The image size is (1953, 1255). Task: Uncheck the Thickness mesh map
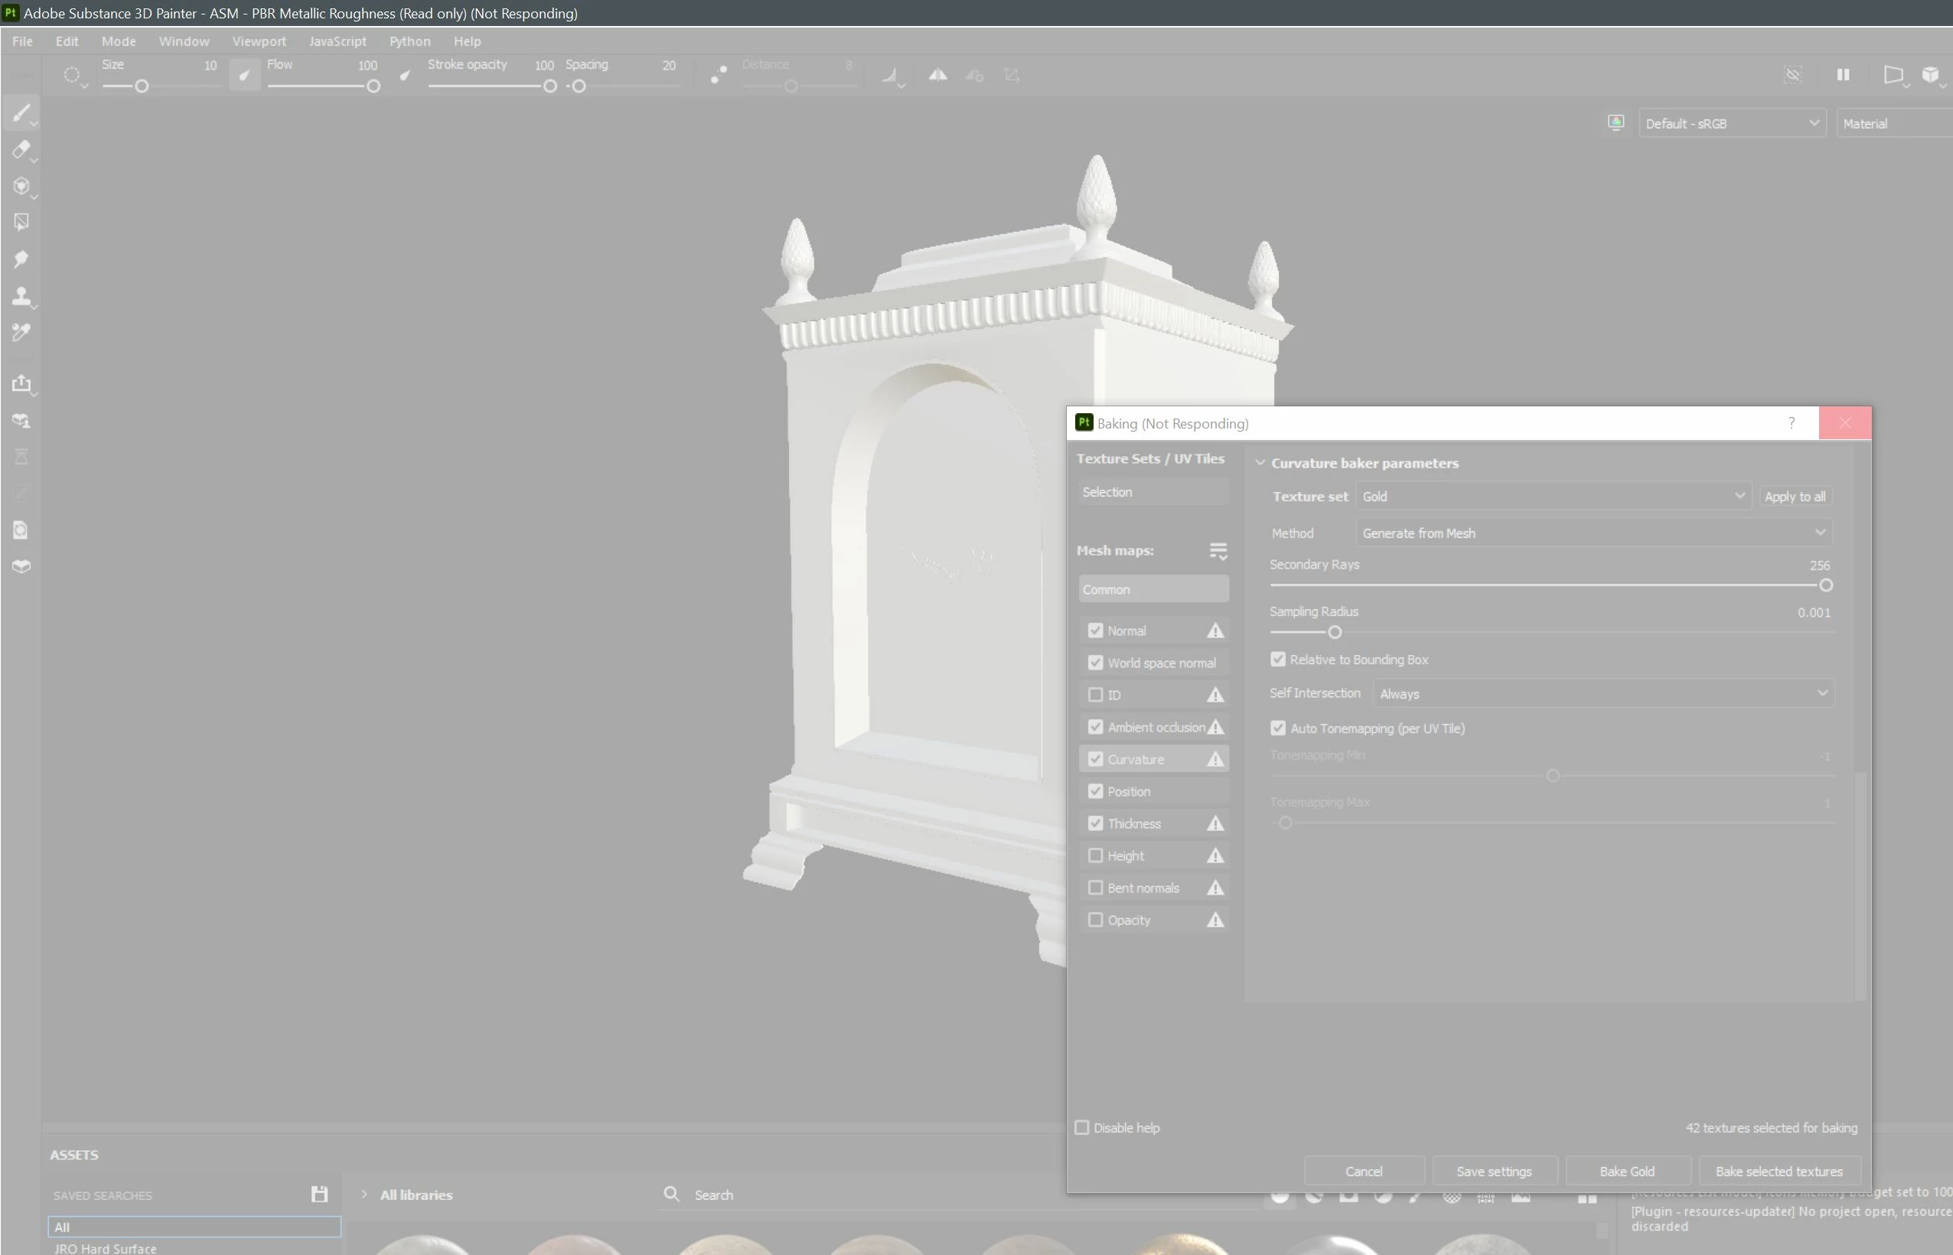pos(1095,824)
